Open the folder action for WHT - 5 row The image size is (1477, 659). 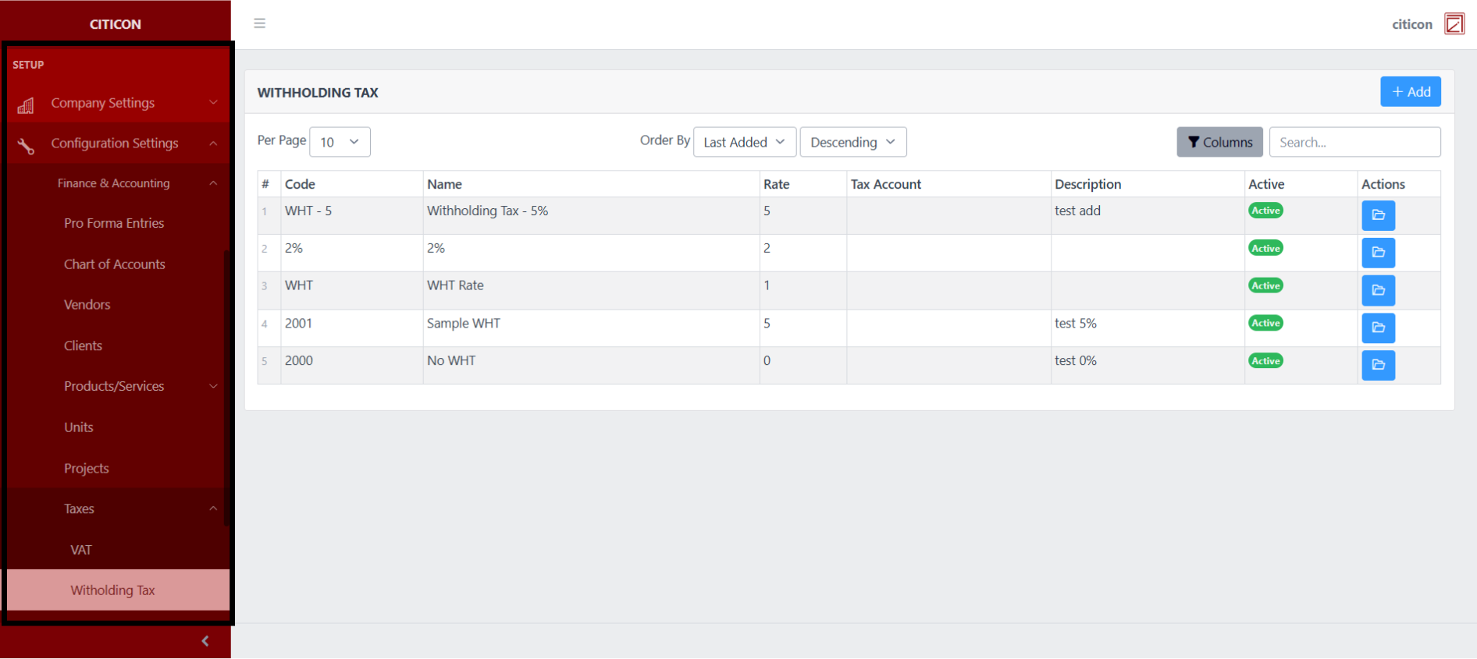pos(1378,215)
